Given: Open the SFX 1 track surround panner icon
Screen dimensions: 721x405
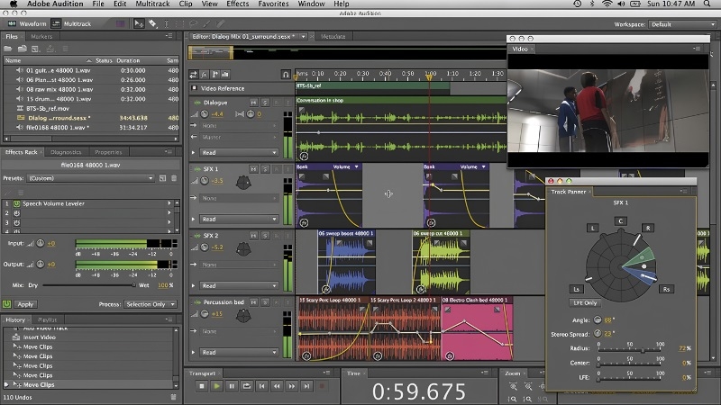Looking at the screenshot, I should tap(243, 183).
